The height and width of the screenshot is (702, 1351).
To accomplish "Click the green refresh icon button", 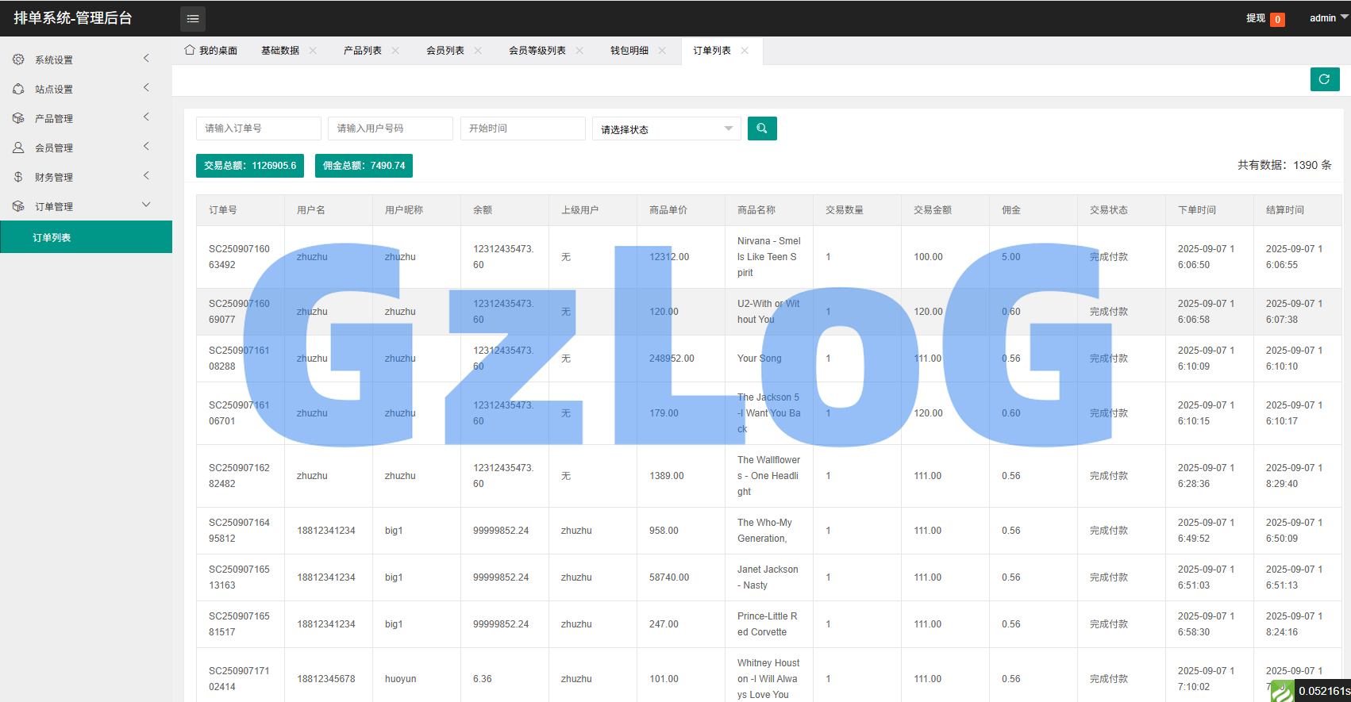I will click(1324, 79).
